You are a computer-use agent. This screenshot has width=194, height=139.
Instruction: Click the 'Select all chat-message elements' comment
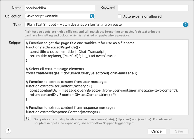(x=55, y=69)
